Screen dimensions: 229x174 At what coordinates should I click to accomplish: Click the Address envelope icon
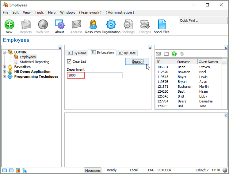tap(76, 24)
